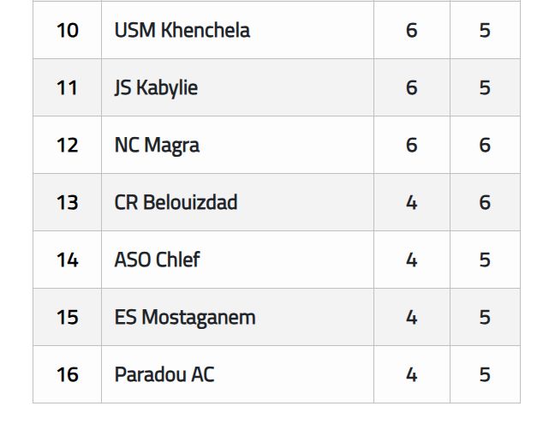Viewport: 555px width, 430px height.
Task: Select rank number 12 cell
Action: pos(68,145)
